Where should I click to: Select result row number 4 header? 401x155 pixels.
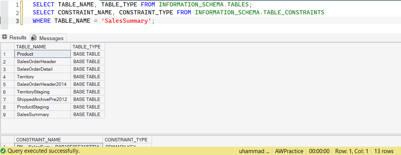coord(8,76)
